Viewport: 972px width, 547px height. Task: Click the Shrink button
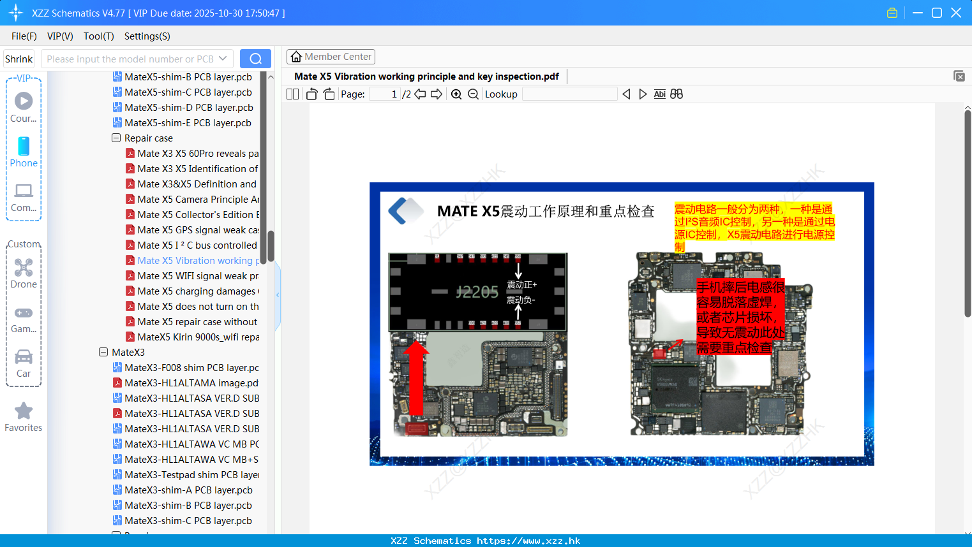coord(19,59)
